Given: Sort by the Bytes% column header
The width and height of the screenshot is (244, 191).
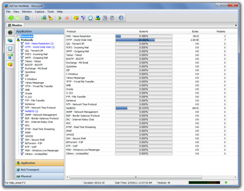Looking at the screenshot, I should coord(144,31).
